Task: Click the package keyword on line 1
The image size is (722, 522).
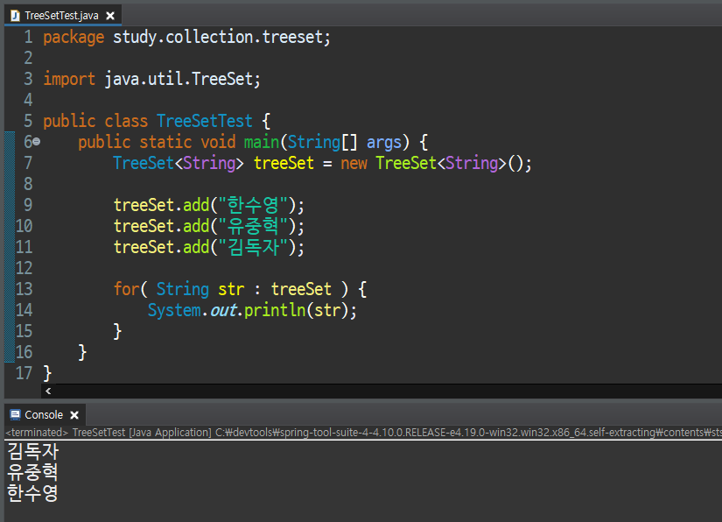Action: [x=74, y=38]
